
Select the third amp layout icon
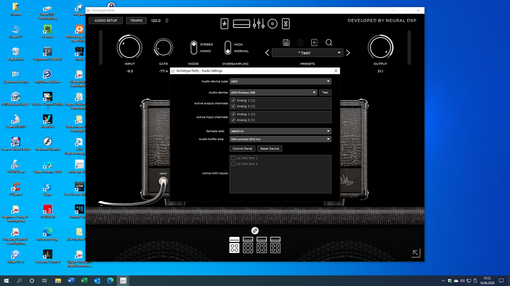(262, 245)
